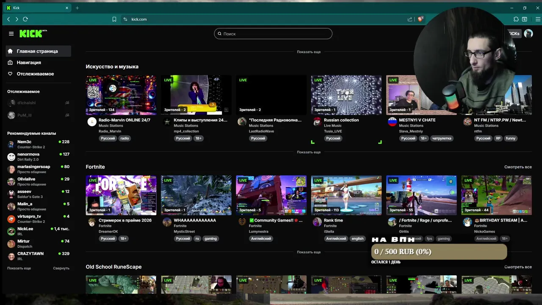Click NickoGames streamer avatar
The height and width of the screenshot is (305, 542).
(467, 222)
